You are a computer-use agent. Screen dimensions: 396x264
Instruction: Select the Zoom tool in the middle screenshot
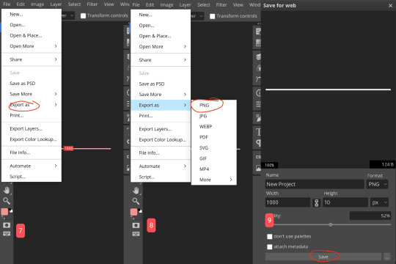click(136, 201)
